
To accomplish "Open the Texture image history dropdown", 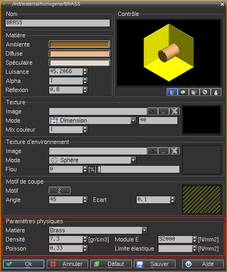I will pos(153,111).
